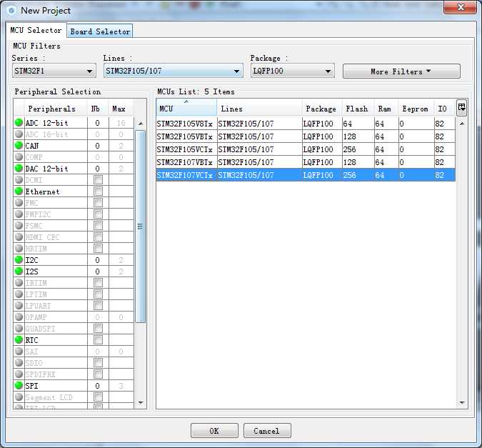The image size is (482, 448).
Task: Tick the DCMI peripheral checkbox
Action: (98, 179)
